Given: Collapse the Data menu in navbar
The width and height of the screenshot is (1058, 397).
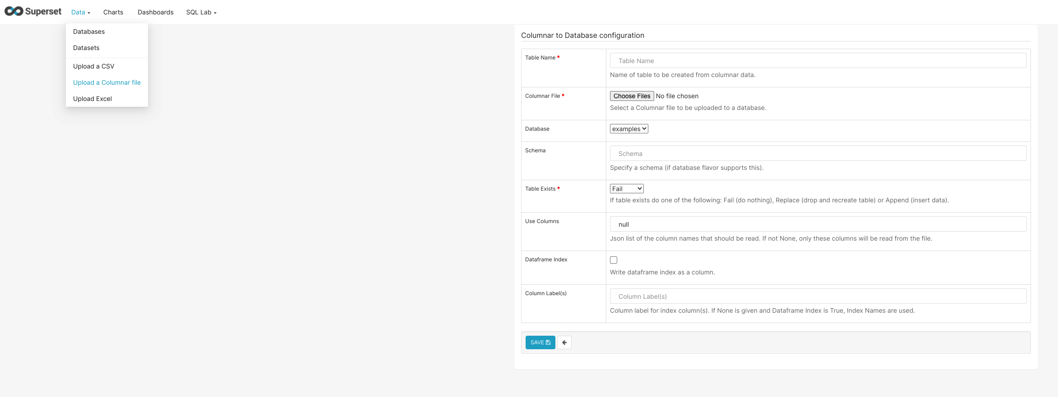Looking at the screenshot, I should pos(81,12).
